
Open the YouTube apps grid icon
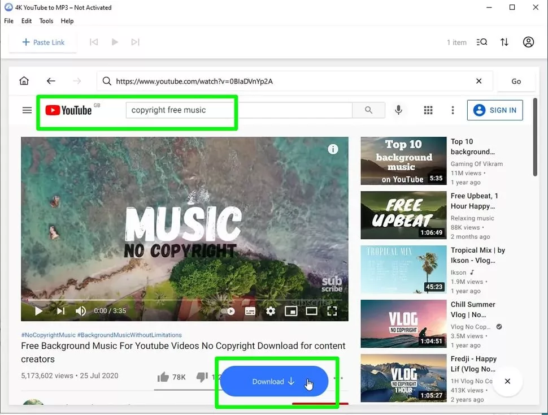pyautogui.click(x=428, y=110)
